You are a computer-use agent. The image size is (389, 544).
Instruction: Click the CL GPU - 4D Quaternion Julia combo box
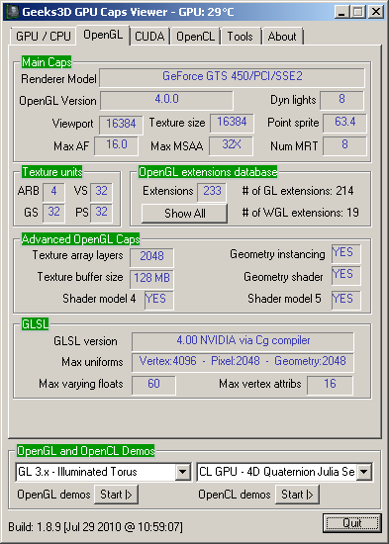click(x=285, y=472)
